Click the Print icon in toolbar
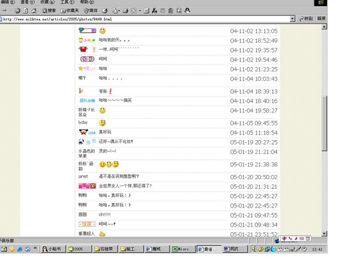Image resolution: width=350 pixels, height=262 pixels. 126,11
